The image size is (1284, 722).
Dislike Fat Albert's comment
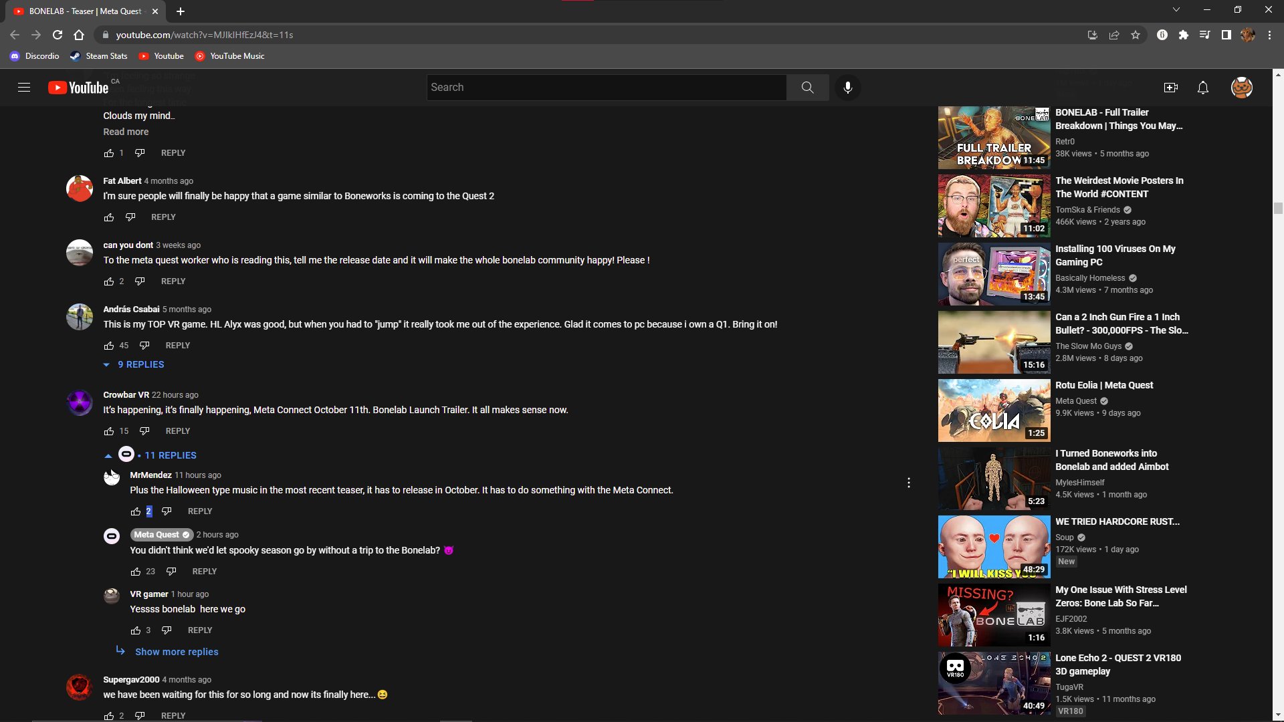pos(130,217)
